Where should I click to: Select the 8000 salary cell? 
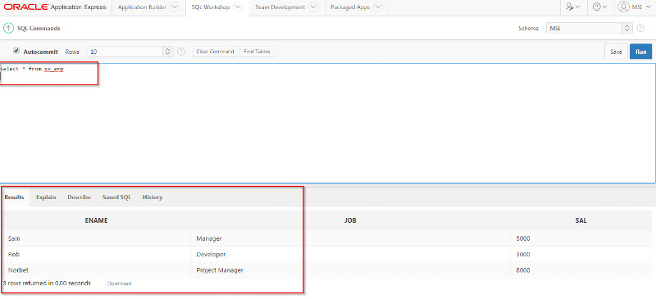pyautogui.click(x=581, y=270)
